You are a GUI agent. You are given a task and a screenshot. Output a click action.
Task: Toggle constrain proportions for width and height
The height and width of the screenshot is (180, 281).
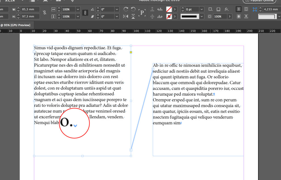[44, 13]
